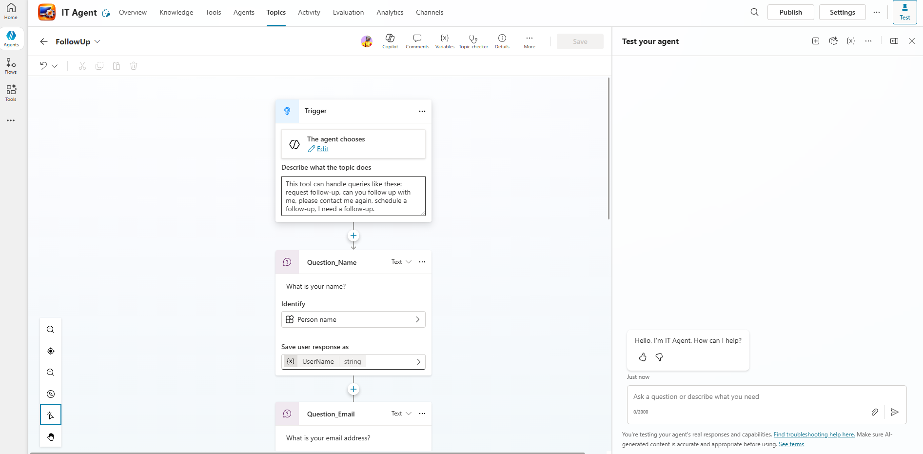The height and width of the screenshot is (454, 923).
Task: Click the attach file paperclip icon
Action: [x=875, y=412]
